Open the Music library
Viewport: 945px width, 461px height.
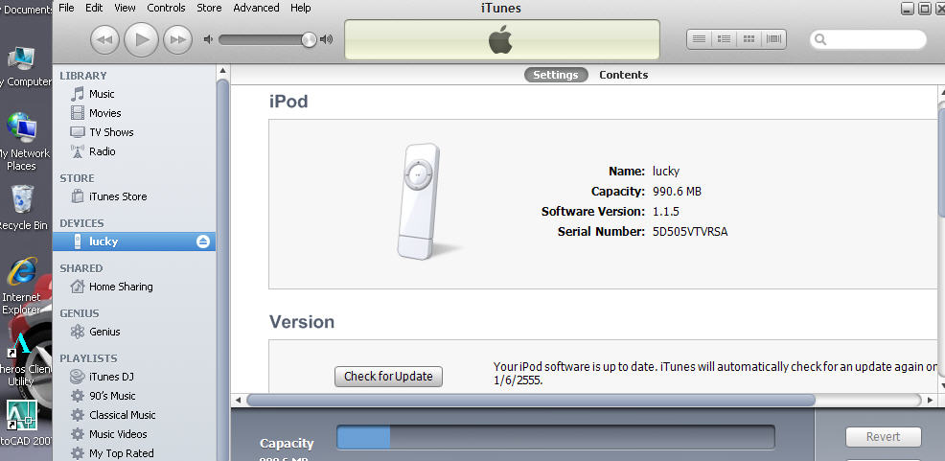coord(102,94)
